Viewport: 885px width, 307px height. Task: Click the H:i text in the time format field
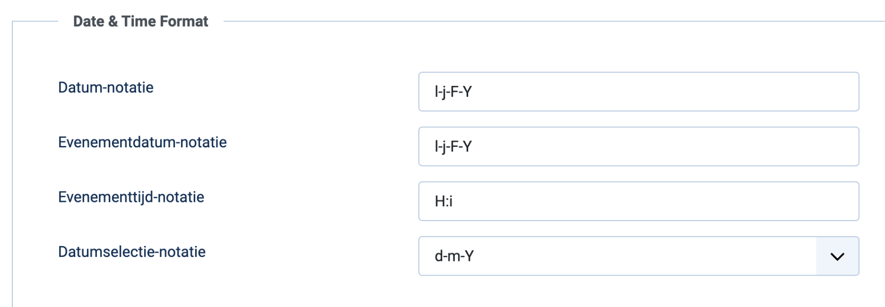pyautogui.click(x=443, y=201)
